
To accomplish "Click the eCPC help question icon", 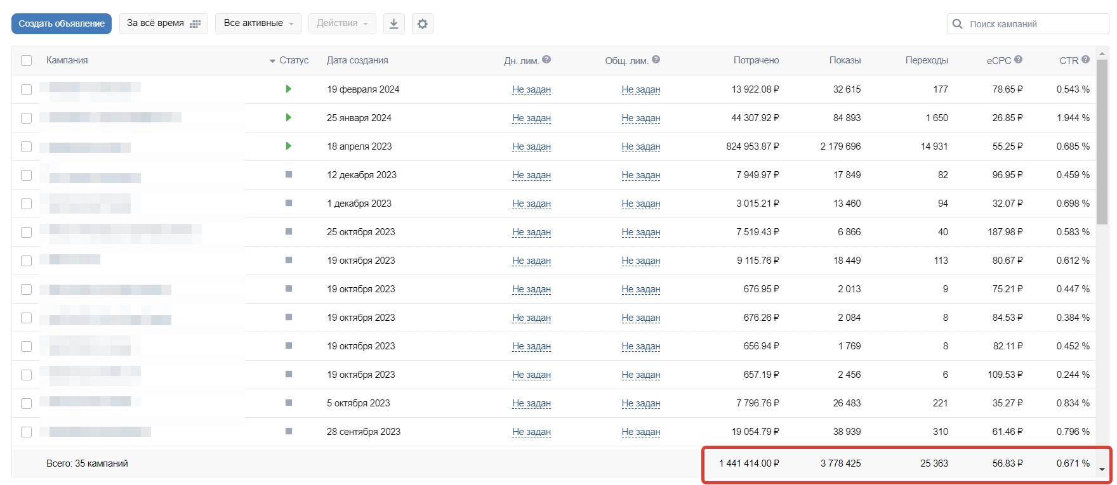I will pos(1018,60).
